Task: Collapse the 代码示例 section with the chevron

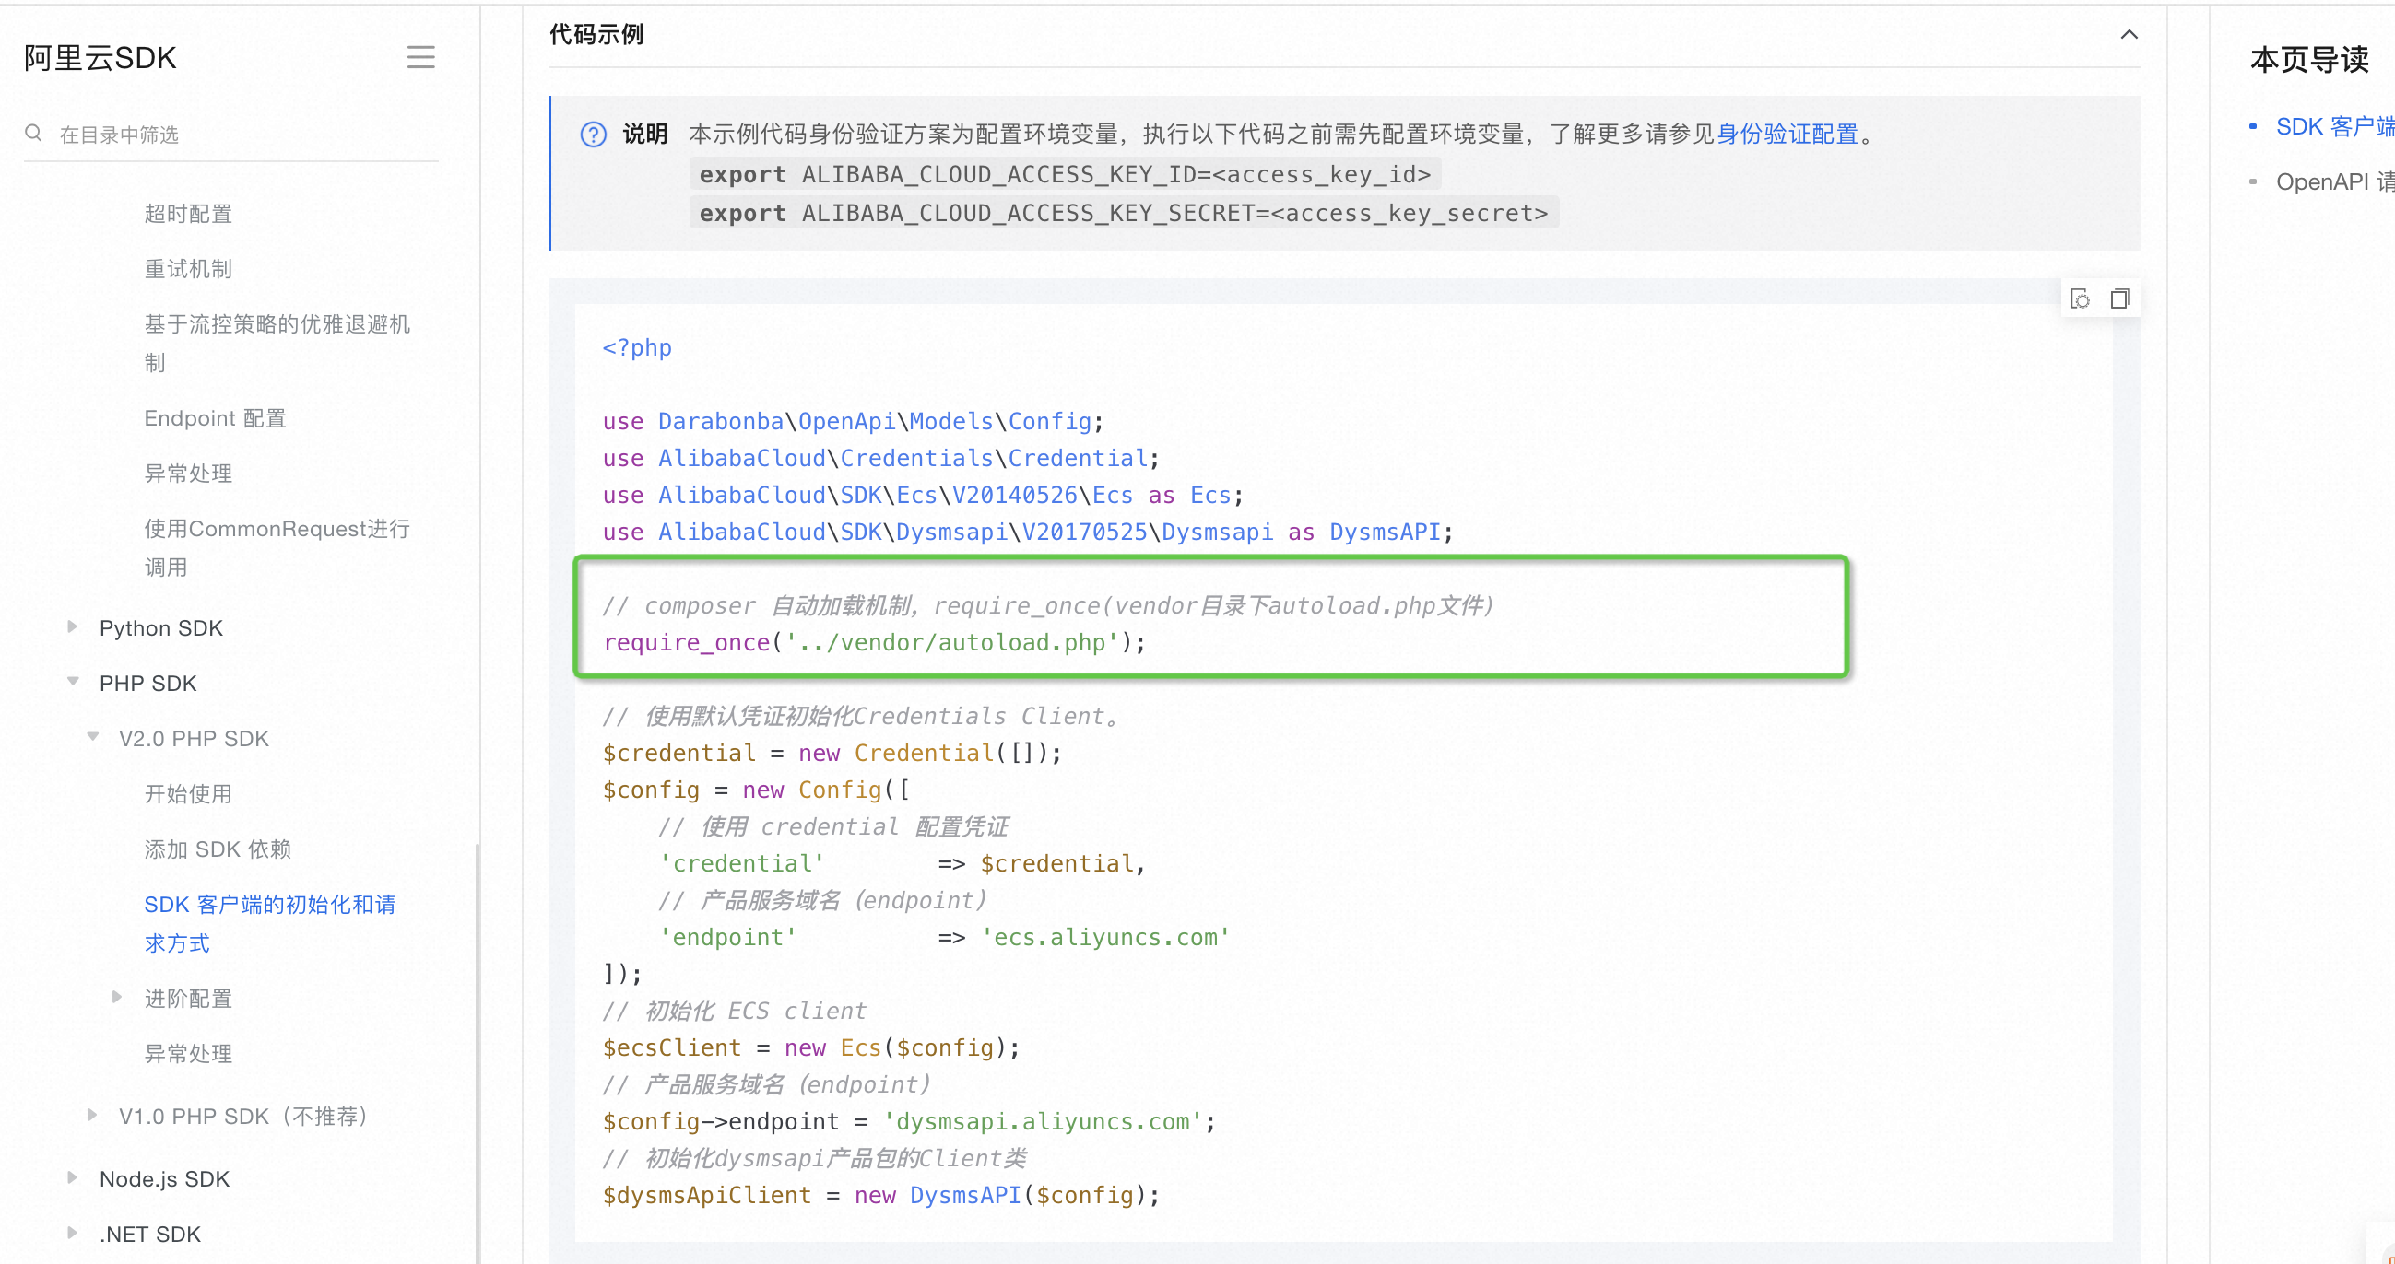Action: tap(2129, 35)
